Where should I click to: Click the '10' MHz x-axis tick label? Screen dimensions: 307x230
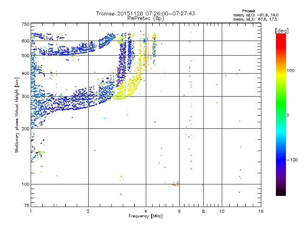222,211
